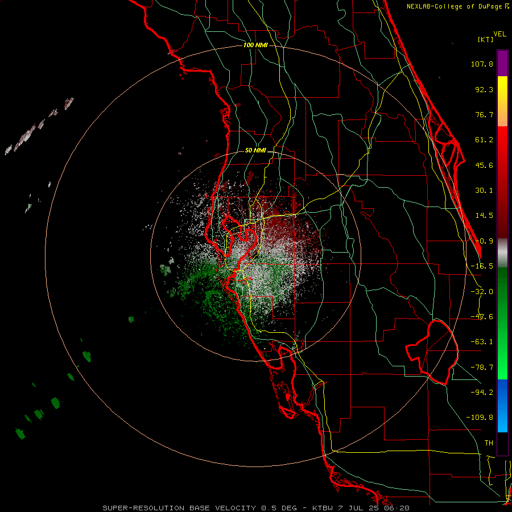Select the -63.1 velocity scale value
Screen dimensions: 512x512
482,342
